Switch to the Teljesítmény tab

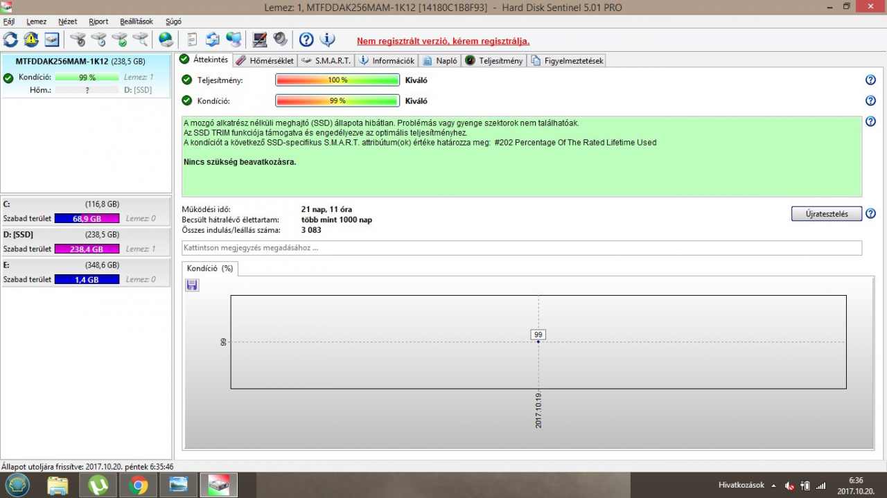pyautogui.click(x=494, y=60)
